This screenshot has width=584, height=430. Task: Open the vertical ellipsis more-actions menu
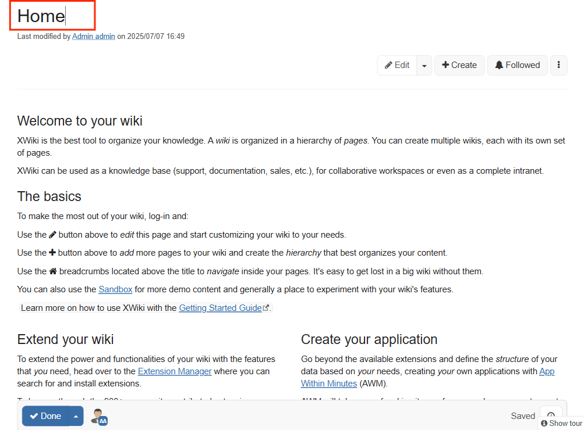tap(559, 65)
